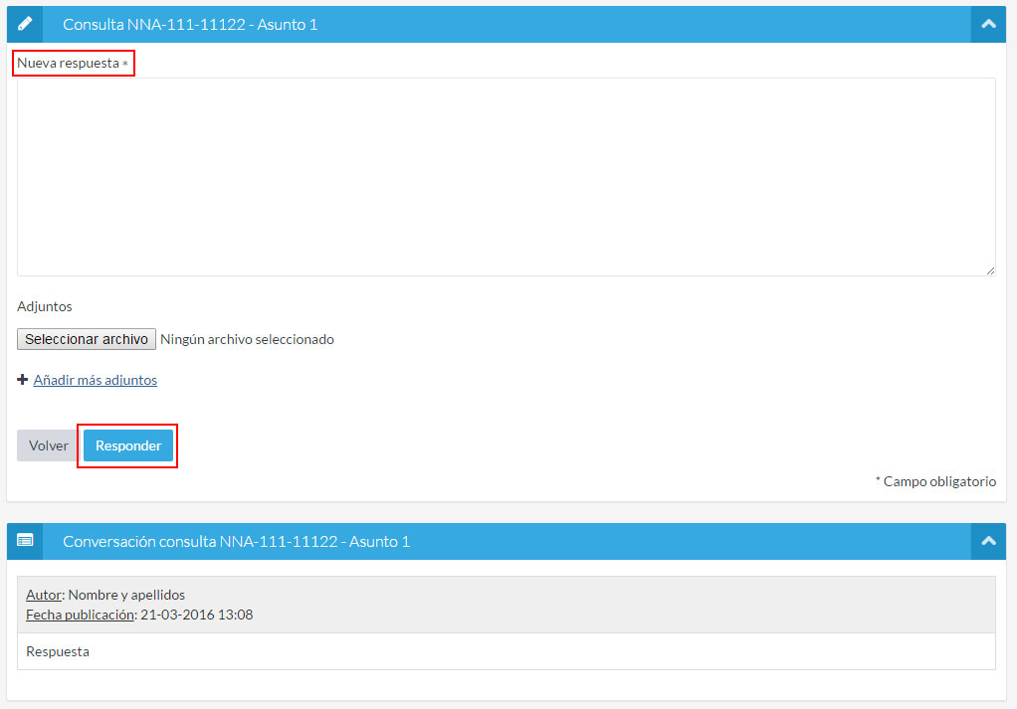Image resolution: width=1017 pixels, height=709 pixels.
Task: Click the pencil icon in the Consulta header
Action: (26, 24)
